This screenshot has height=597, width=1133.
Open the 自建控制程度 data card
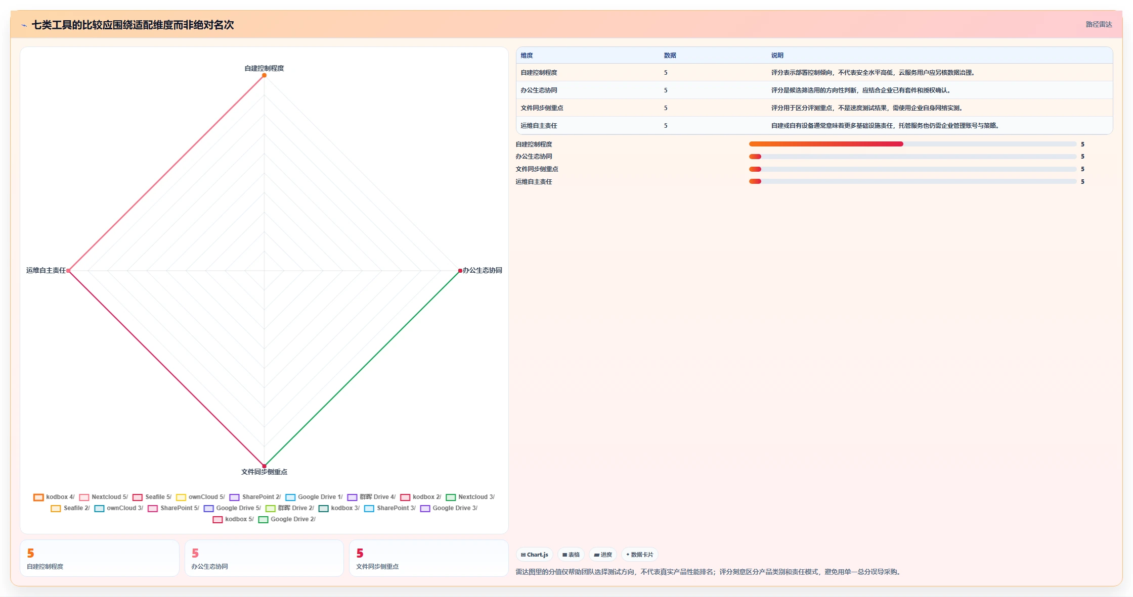(100, 558)
